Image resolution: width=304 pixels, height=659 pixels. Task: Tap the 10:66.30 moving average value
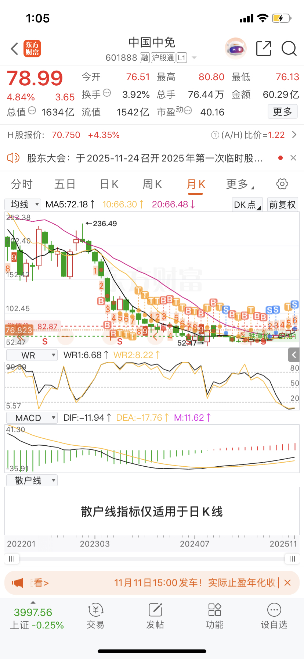[123, 204]
